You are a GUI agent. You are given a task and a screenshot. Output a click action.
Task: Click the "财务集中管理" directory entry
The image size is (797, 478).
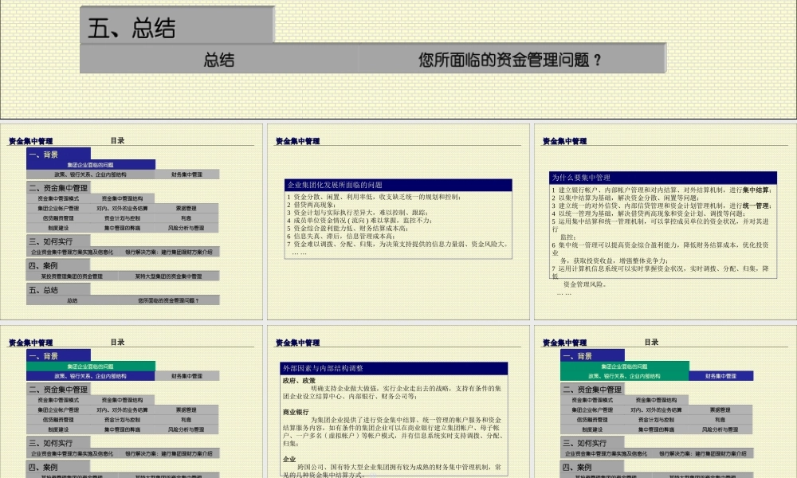click(186, 174)
